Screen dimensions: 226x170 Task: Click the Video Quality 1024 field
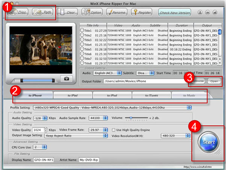pos(39,130)
